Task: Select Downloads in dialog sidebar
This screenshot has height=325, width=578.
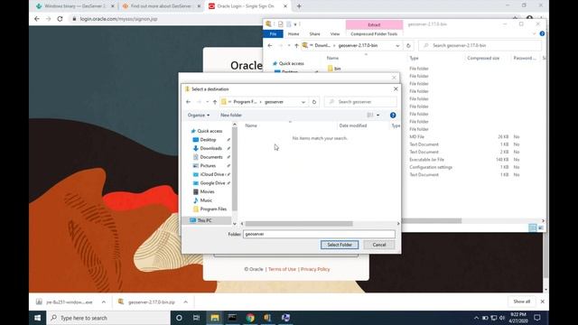Action: (210, 148)
